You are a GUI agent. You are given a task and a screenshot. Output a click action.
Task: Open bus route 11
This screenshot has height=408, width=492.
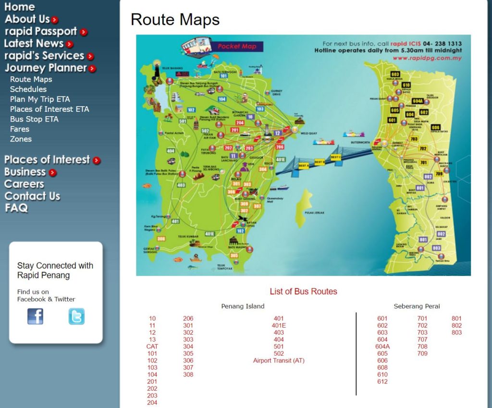[152, 325]
